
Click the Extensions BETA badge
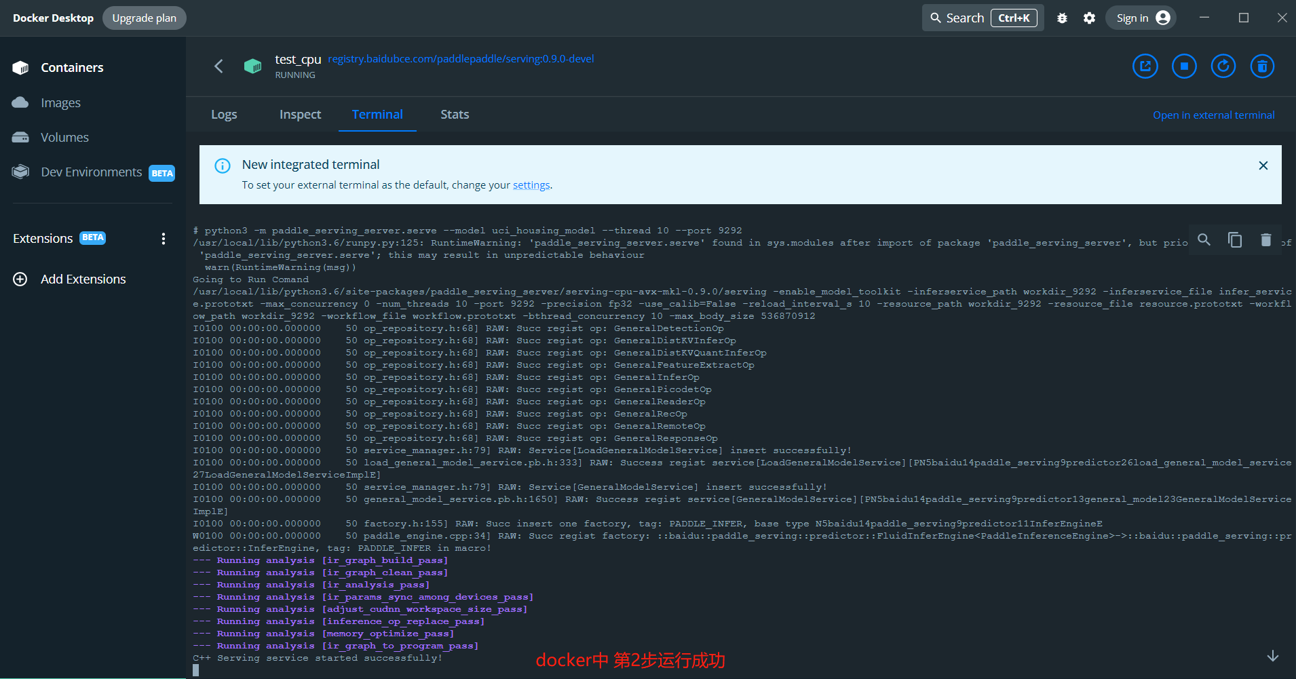coord(93,238)
